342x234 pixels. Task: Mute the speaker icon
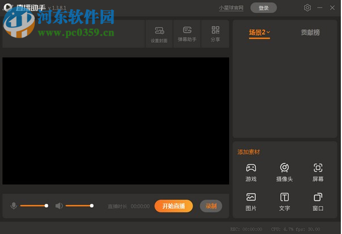pyautogui.click(x=59, y=206)
